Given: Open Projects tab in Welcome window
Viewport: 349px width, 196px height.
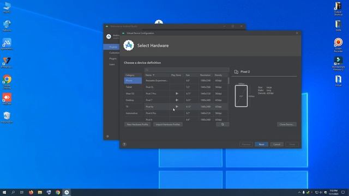Looking at the screenshot, I should click(112, 47).
